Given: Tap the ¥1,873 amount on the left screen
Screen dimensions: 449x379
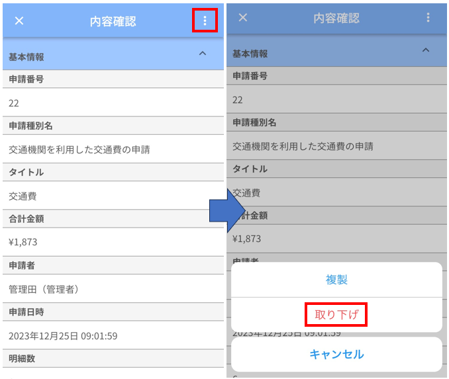Looking at the screenshot, I should pos(23,242).
